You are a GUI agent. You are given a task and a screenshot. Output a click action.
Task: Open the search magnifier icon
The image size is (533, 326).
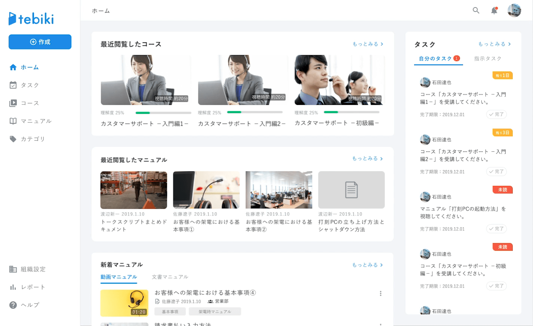click(x=476, y=10)
